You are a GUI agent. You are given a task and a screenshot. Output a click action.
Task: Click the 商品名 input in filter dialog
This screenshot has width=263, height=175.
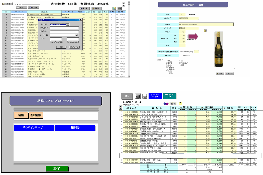click(x=64, y=32)
